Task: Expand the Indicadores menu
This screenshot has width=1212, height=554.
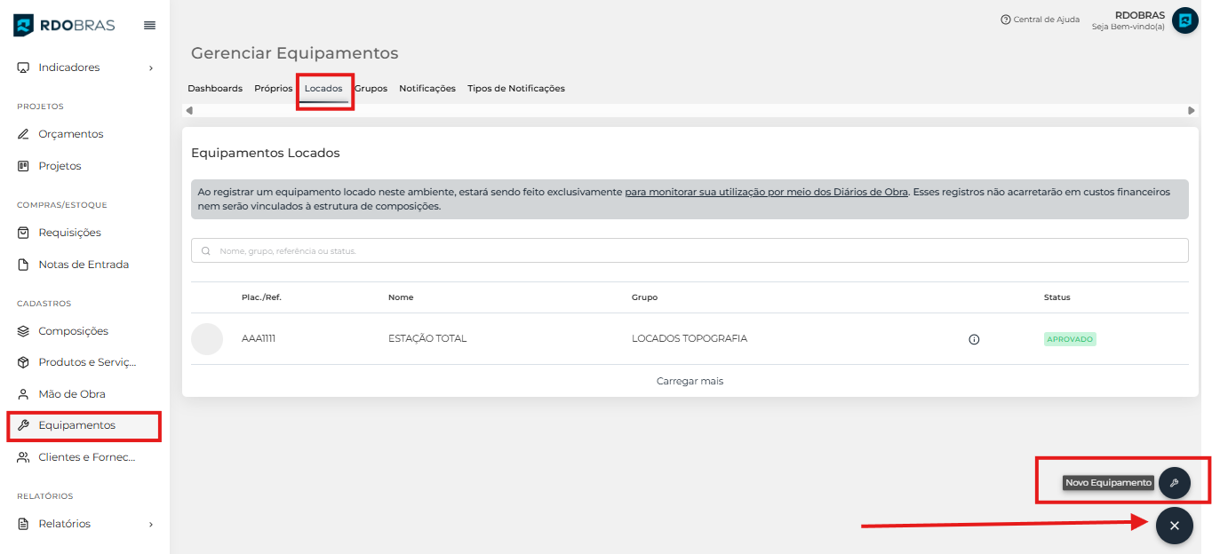Action: pos(84,67)
